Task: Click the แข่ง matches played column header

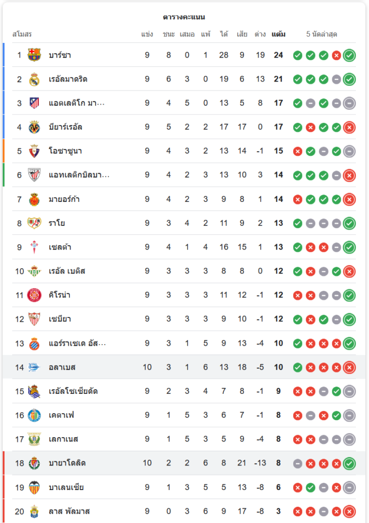Action: point(147,35)
